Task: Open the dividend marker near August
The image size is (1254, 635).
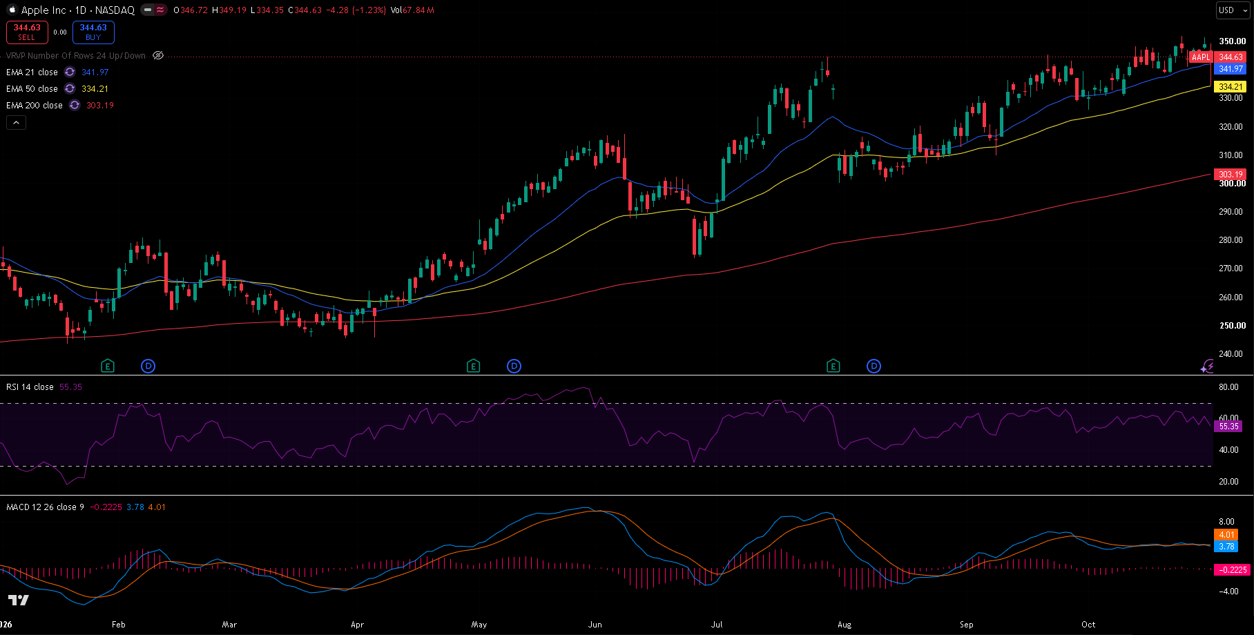Action: pos(874,366)
